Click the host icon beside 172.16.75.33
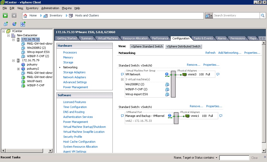 click(x=18, y=40)
